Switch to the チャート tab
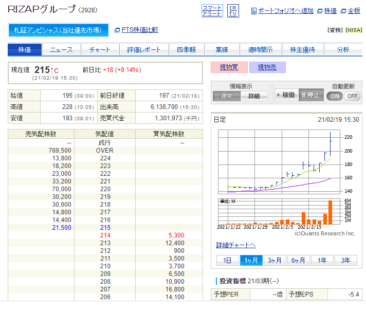The image size is (366, 313). tap(100, 50)
